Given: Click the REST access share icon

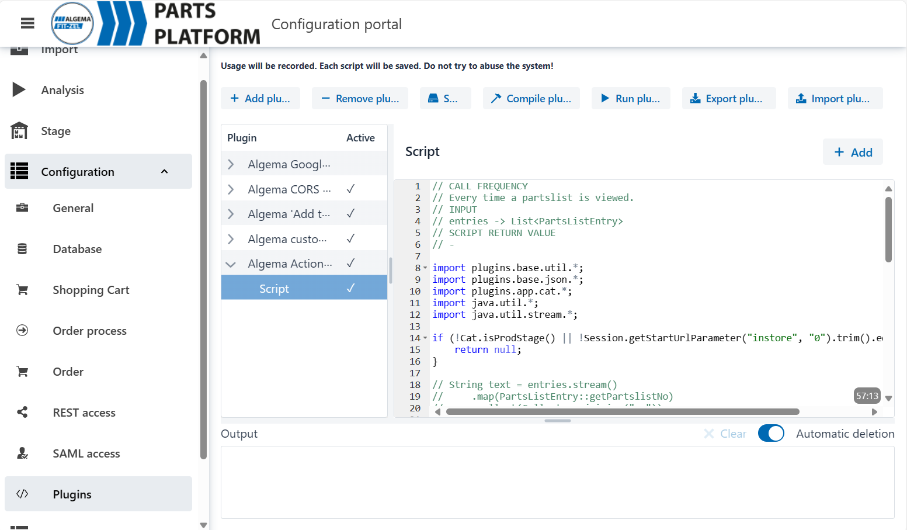Looking at the screenshot, I should click(22, 412).
